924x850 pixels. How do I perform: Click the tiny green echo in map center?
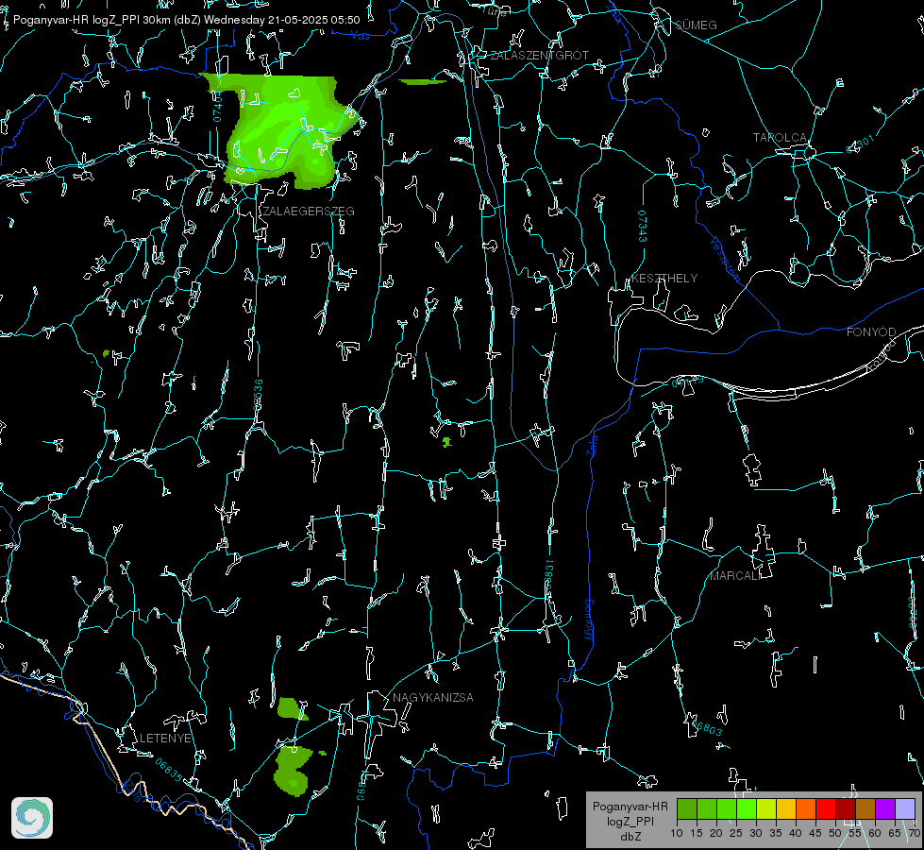click(x=446, y=442)
